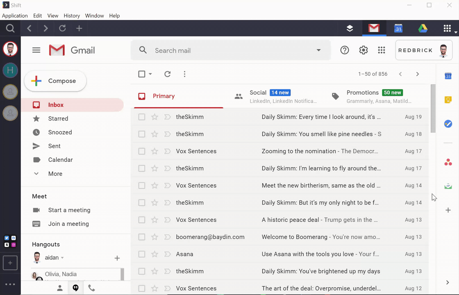Go to older messages page arrow
This screenshot has width=459, height=295.
418,74
